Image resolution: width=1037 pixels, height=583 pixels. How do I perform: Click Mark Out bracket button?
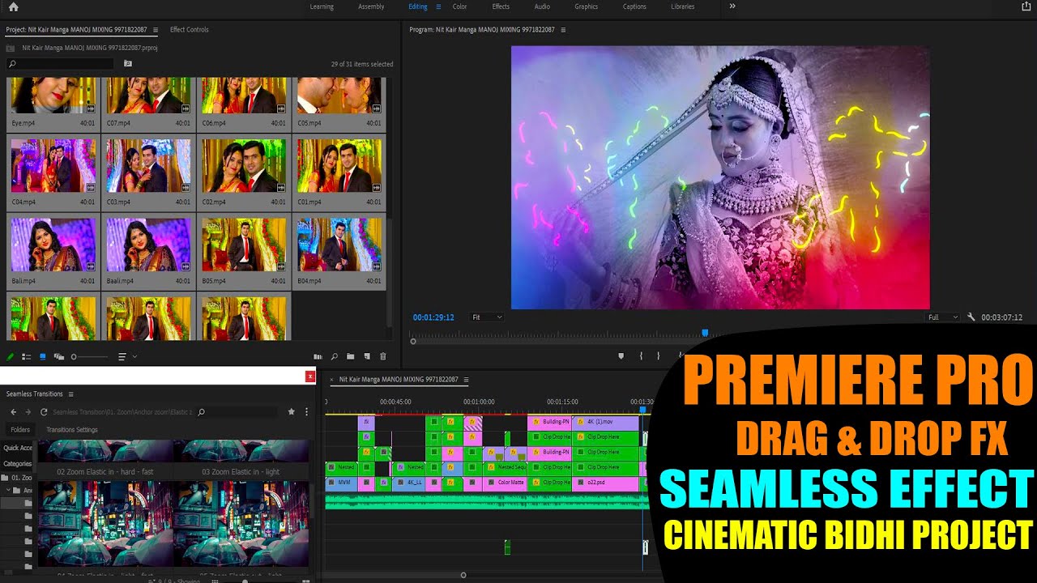click(x=658, y=355)
